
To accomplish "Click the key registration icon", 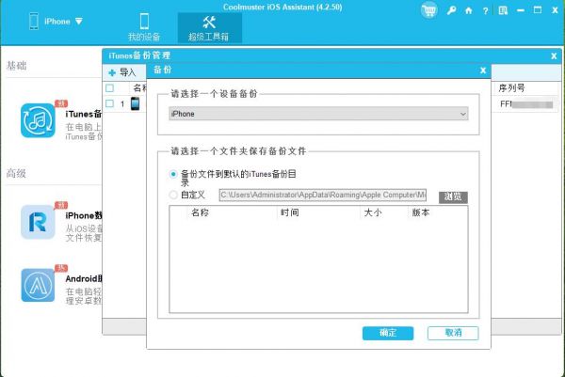I will point(451,10).
